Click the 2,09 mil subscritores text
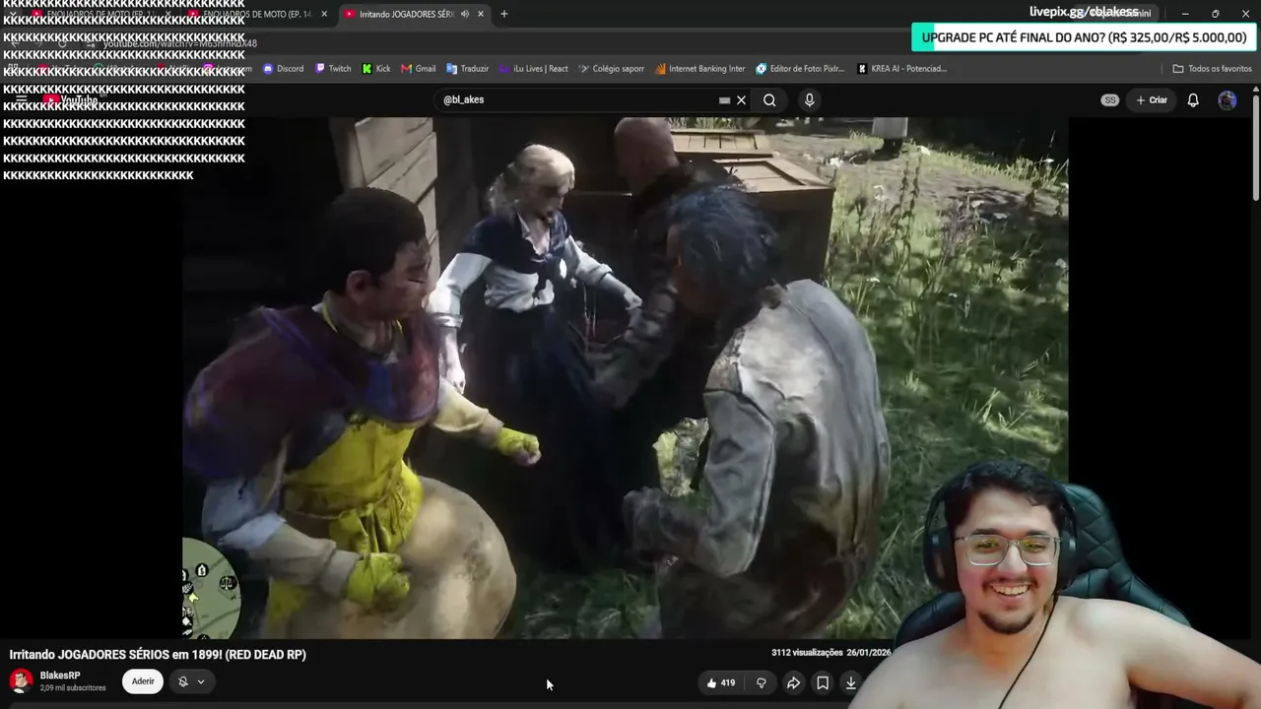 73,687
